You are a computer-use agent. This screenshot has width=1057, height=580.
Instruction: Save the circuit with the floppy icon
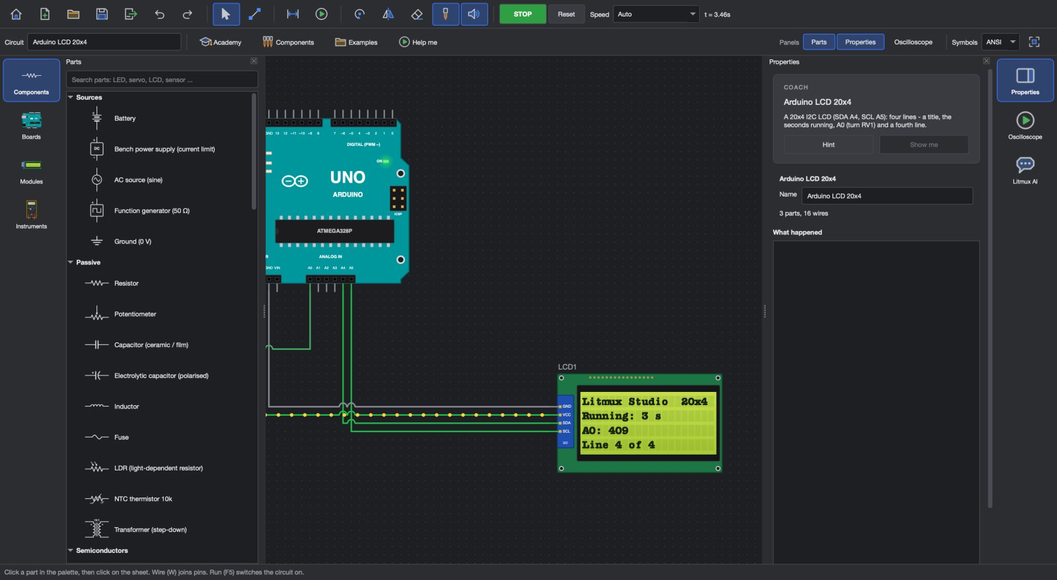tap(102, 14)
